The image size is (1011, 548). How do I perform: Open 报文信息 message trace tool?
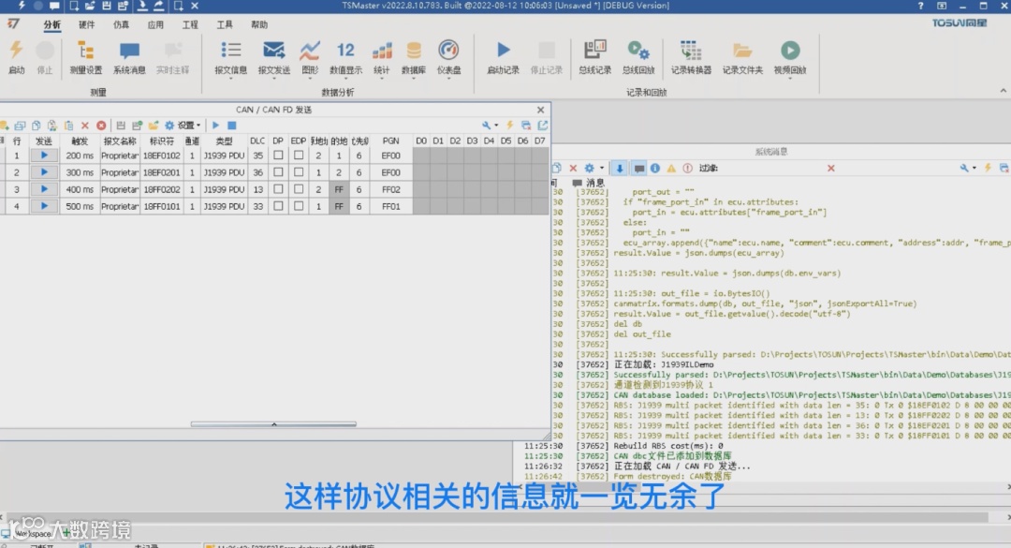(x=231, y=58)
